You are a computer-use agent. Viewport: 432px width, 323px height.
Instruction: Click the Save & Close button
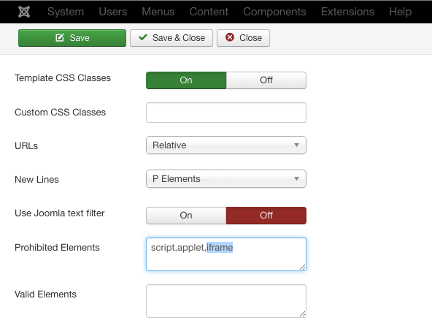[x=171, y=38]
